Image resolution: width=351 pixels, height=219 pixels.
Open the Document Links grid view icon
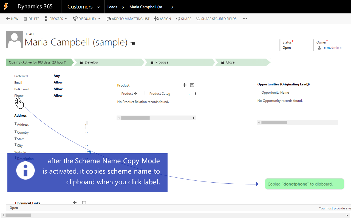pos(84,203)
